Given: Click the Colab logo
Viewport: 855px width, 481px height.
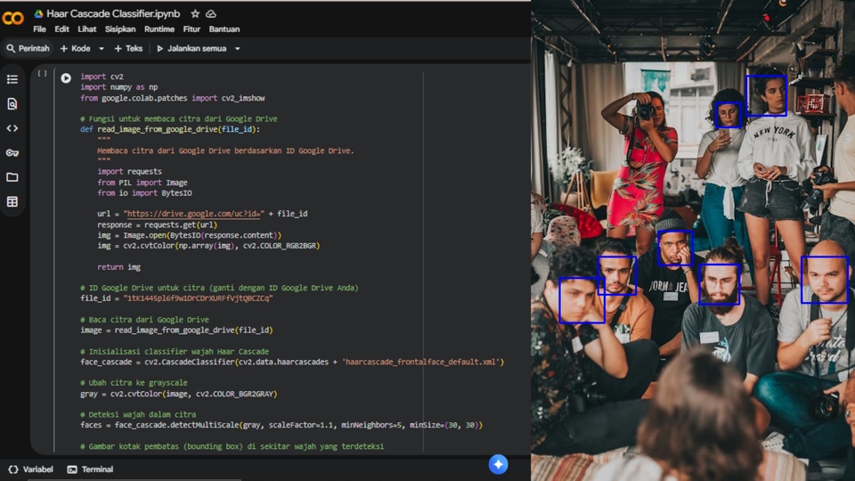Looking at the screenshot, I should (x=13, y=18).
